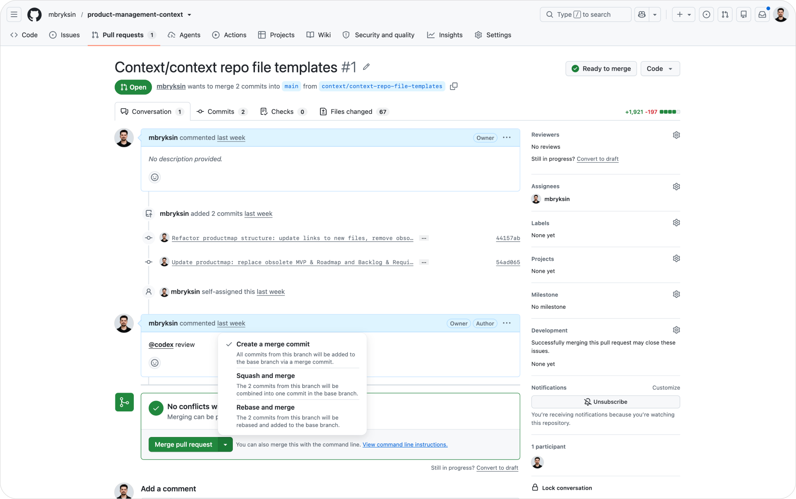Screen dimensions: 796x499
Task: Edit pull request title pencil icon
Action: [x=366, y=67]
